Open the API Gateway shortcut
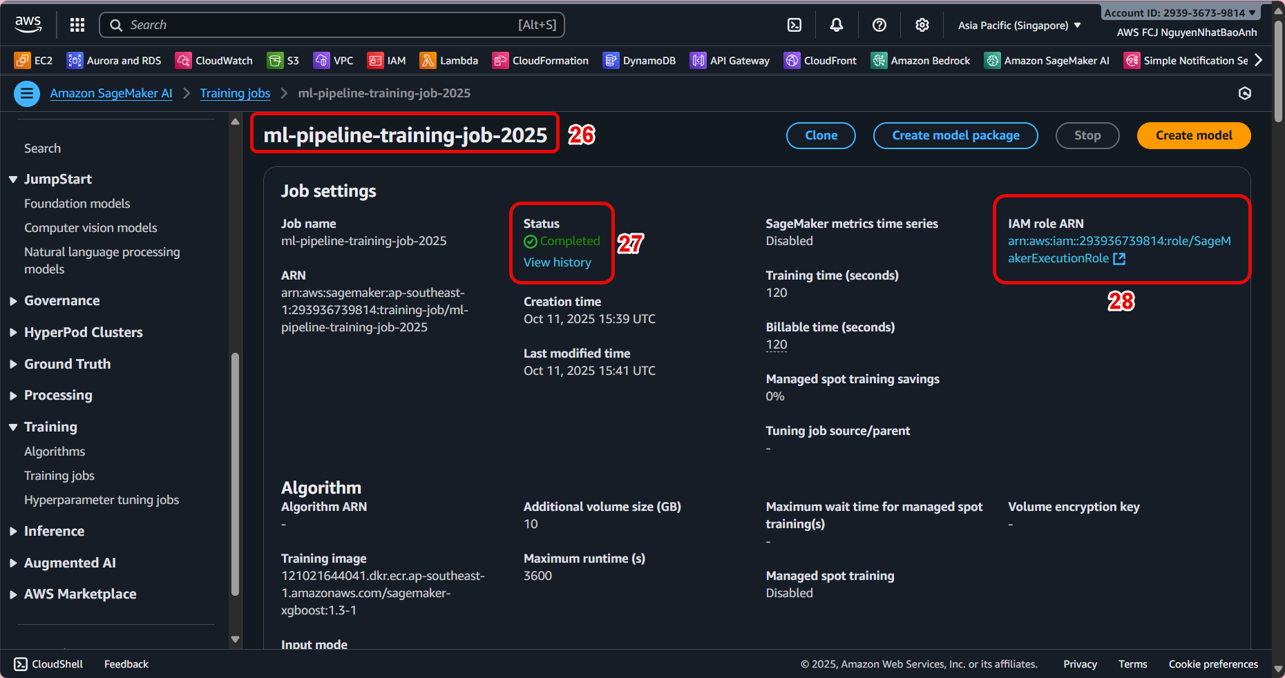Screen dimensions: 1285x678 pos(730,61)
